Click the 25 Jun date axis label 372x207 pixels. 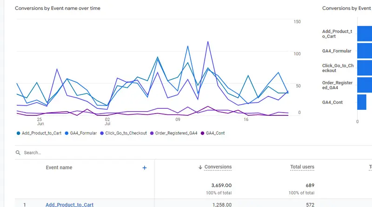(x=40, y=121)
